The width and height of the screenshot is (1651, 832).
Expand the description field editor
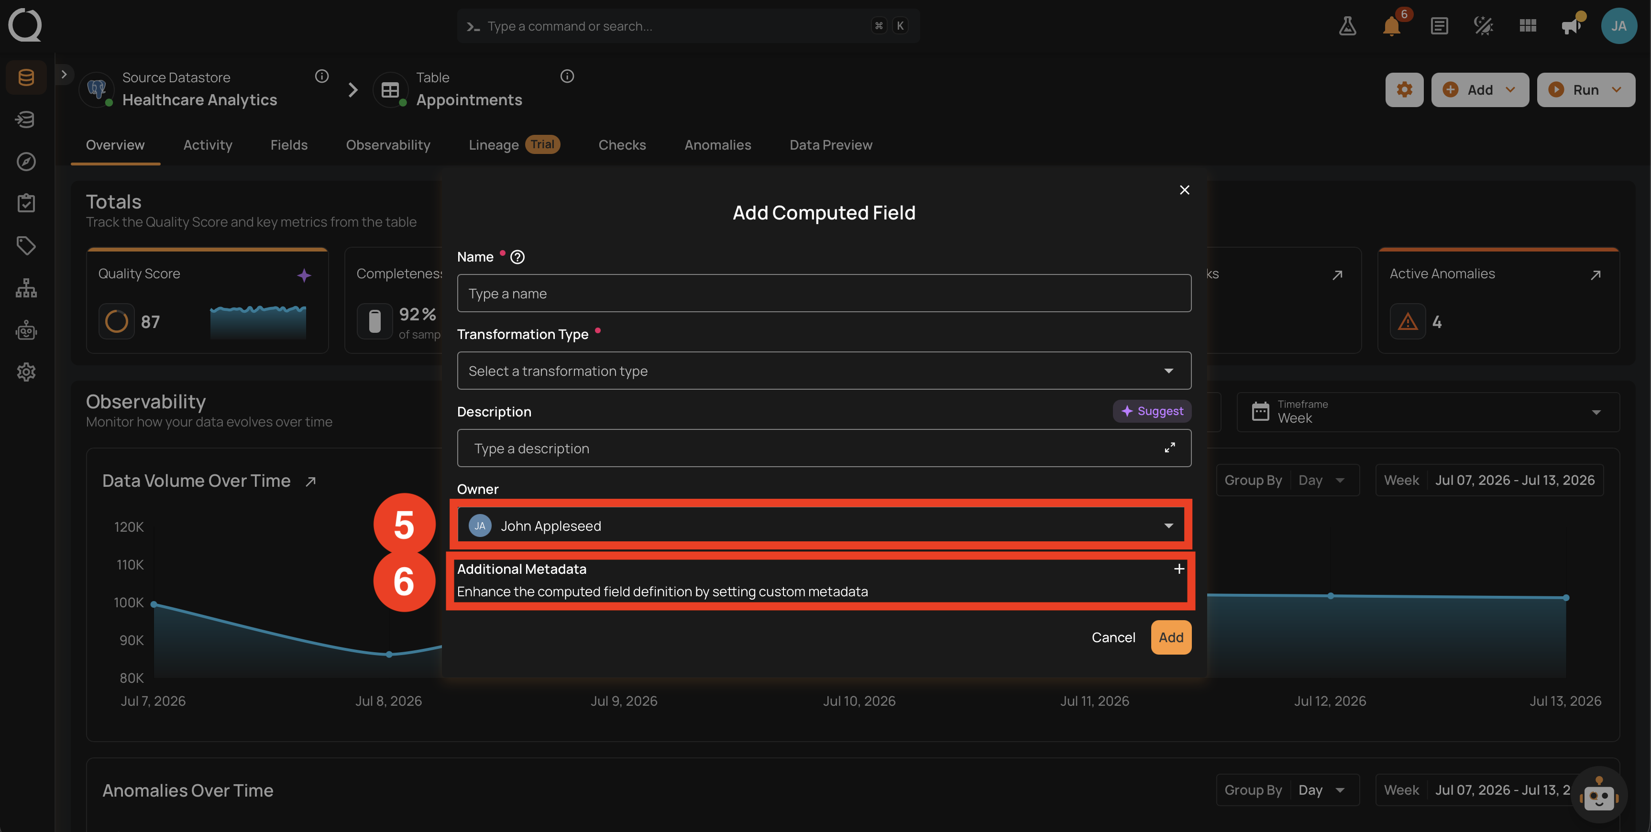click(x=1170, y=448)
